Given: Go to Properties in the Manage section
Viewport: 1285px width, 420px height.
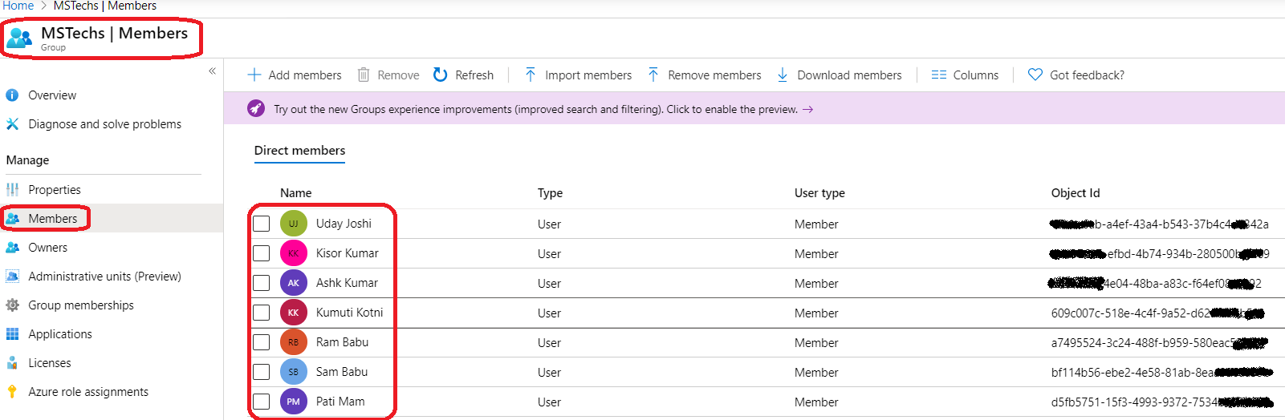Looking at the screenshot, I should click(54, 190).
